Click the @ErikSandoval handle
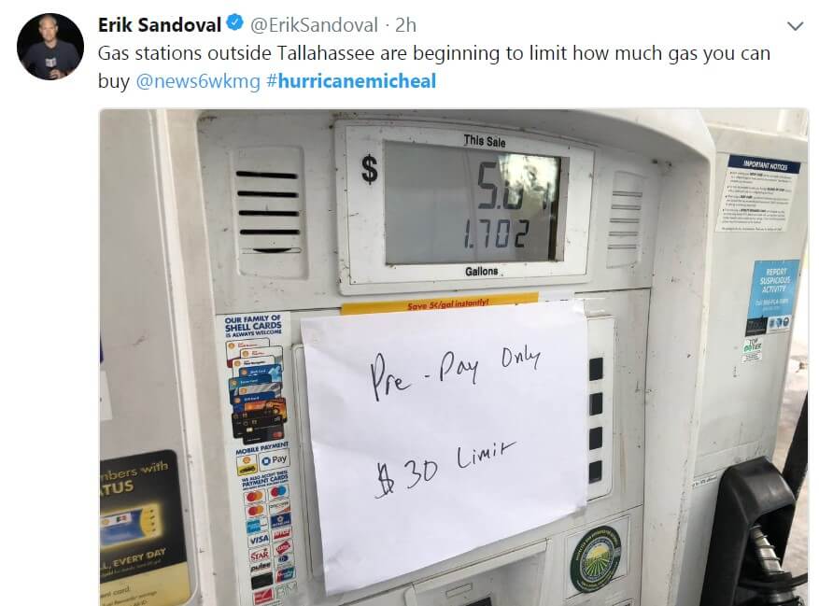819x606 pixels. tap(314, 24)
